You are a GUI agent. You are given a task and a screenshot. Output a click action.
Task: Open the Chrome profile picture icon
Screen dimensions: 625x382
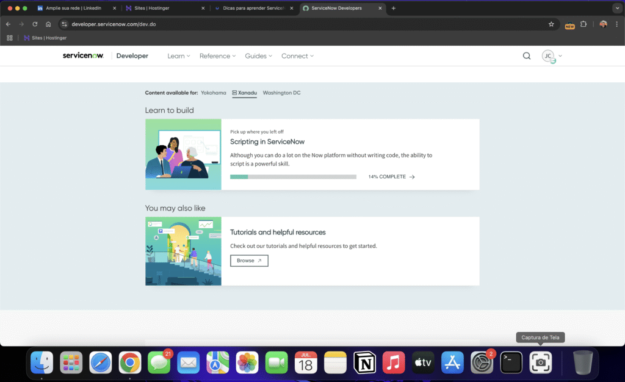[603, 24]
